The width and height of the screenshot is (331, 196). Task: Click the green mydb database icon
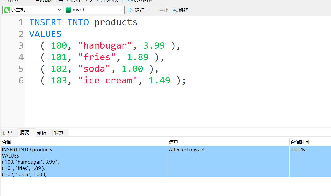(x=68, y=10)
